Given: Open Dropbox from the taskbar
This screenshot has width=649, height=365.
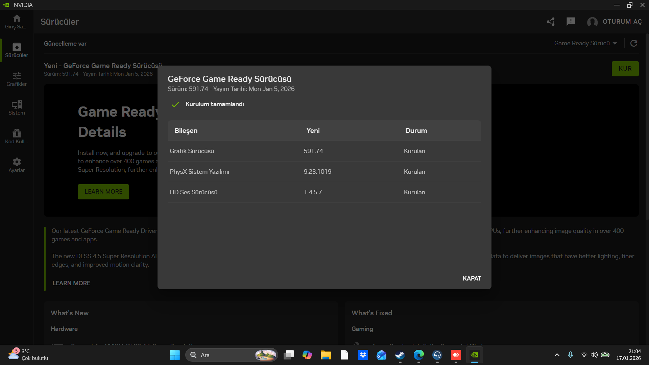Looking at the screenshot, I should tap(363, 355).
